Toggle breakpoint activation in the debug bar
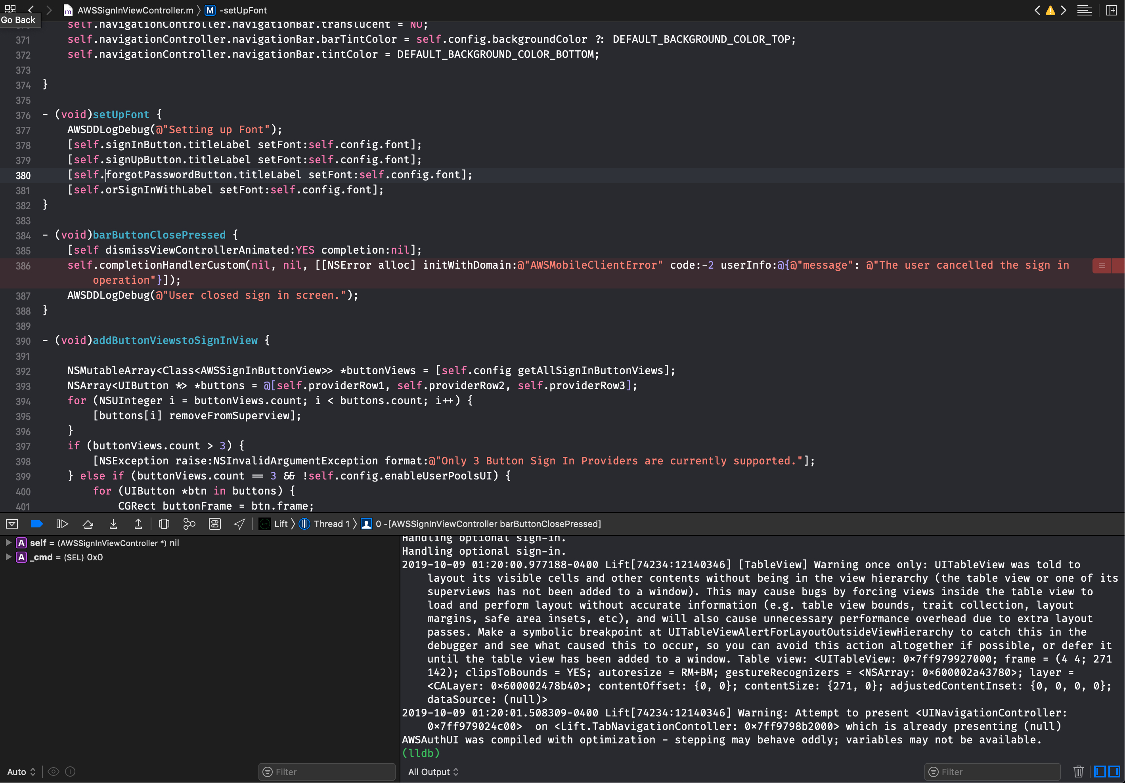This screenshot has width=1125, height=783. tap(37, 523)
